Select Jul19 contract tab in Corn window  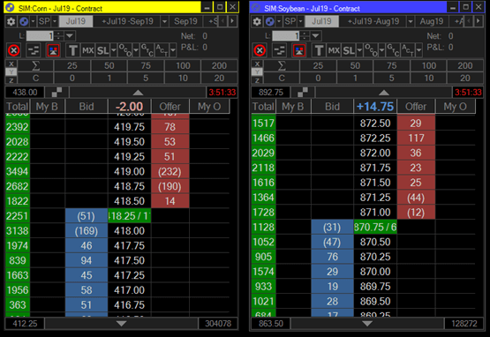point(76,21)
